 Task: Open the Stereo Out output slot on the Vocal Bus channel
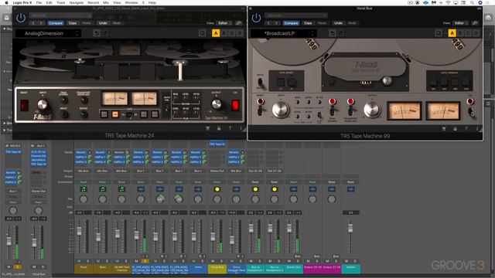click(x=217, y=171)
